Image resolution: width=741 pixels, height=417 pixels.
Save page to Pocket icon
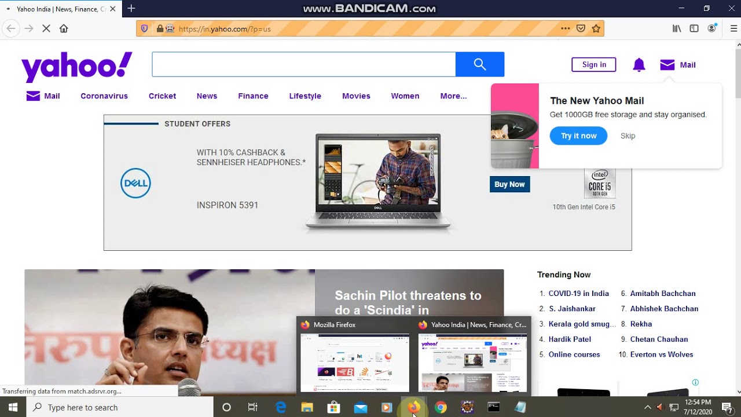(581, 28)
